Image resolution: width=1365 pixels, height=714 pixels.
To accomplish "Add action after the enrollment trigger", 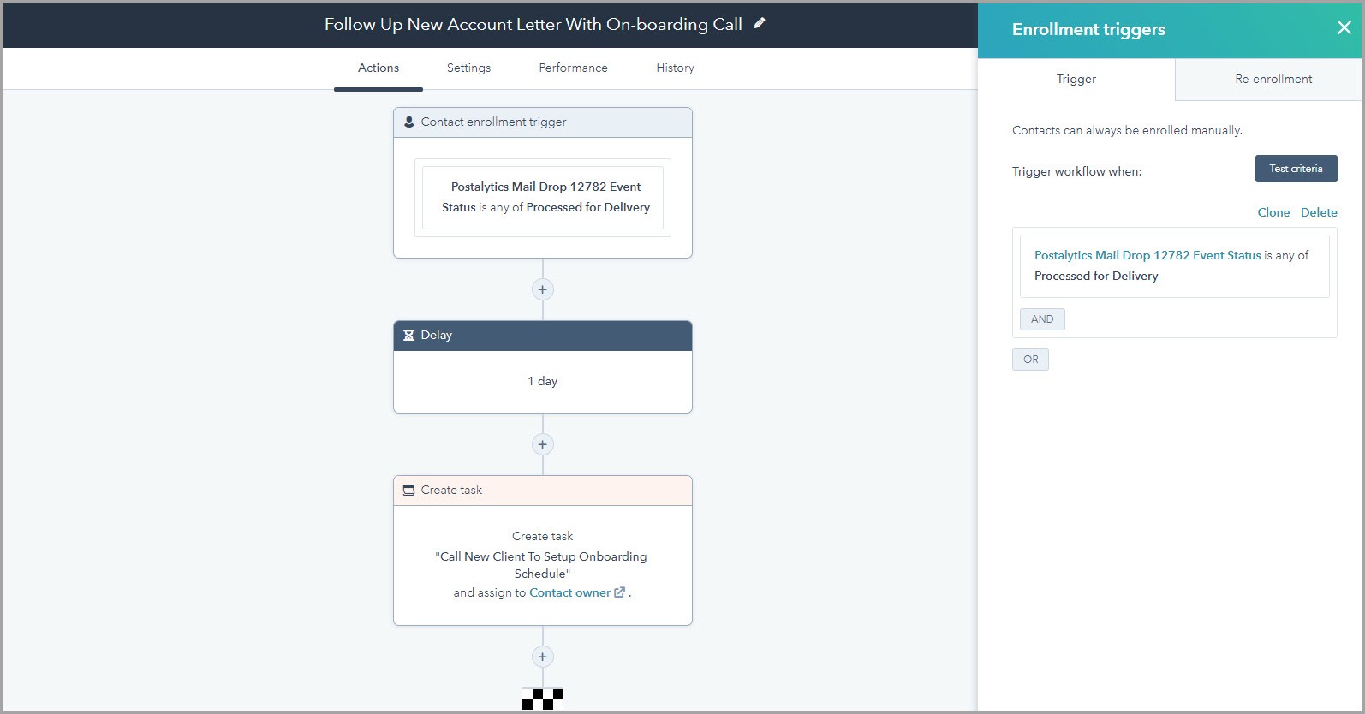I will pyautogui.click(x=542, y=289).
